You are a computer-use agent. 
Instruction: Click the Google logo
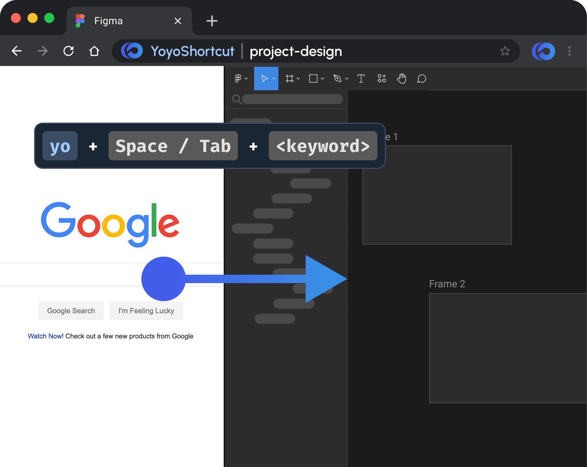pos(110,224)
